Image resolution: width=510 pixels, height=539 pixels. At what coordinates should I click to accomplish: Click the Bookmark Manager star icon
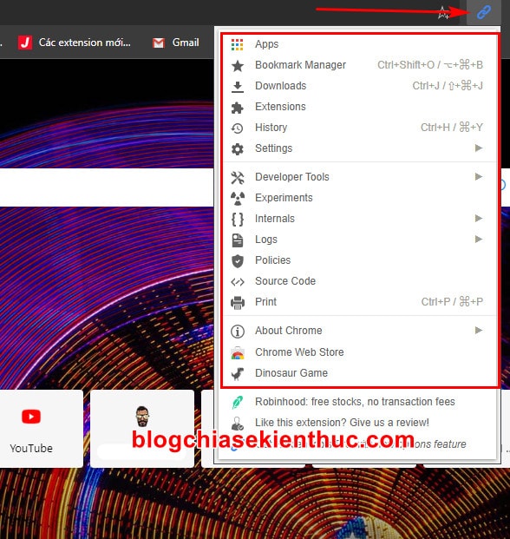[238, 66]
